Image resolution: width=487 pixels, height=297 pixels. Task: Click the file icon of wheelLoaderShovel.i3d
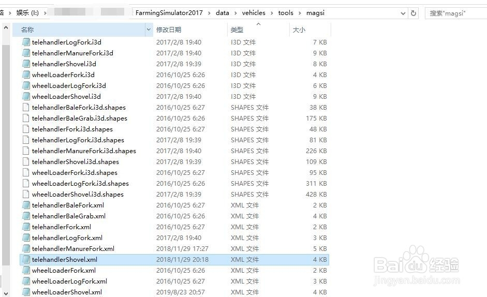[26, 96]
